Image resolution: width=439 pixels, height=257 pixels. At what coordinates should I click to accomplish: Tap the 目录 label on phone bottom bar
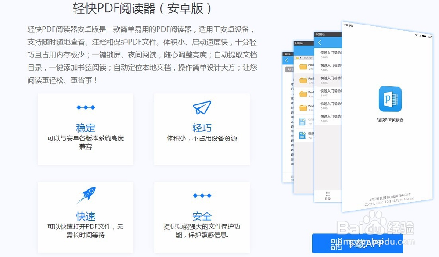328,199
